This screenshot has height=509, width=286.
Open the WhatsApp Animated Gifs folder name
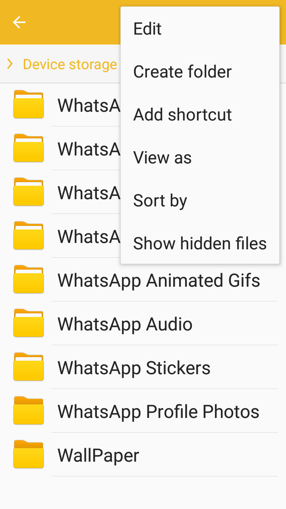click(x=159, y=280)
